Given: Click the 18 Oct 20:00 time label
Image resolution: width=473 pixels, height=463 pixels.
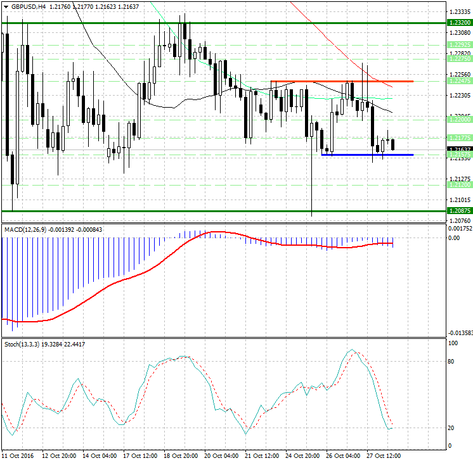Looking at the screenshot, I should tap(181, 455).
